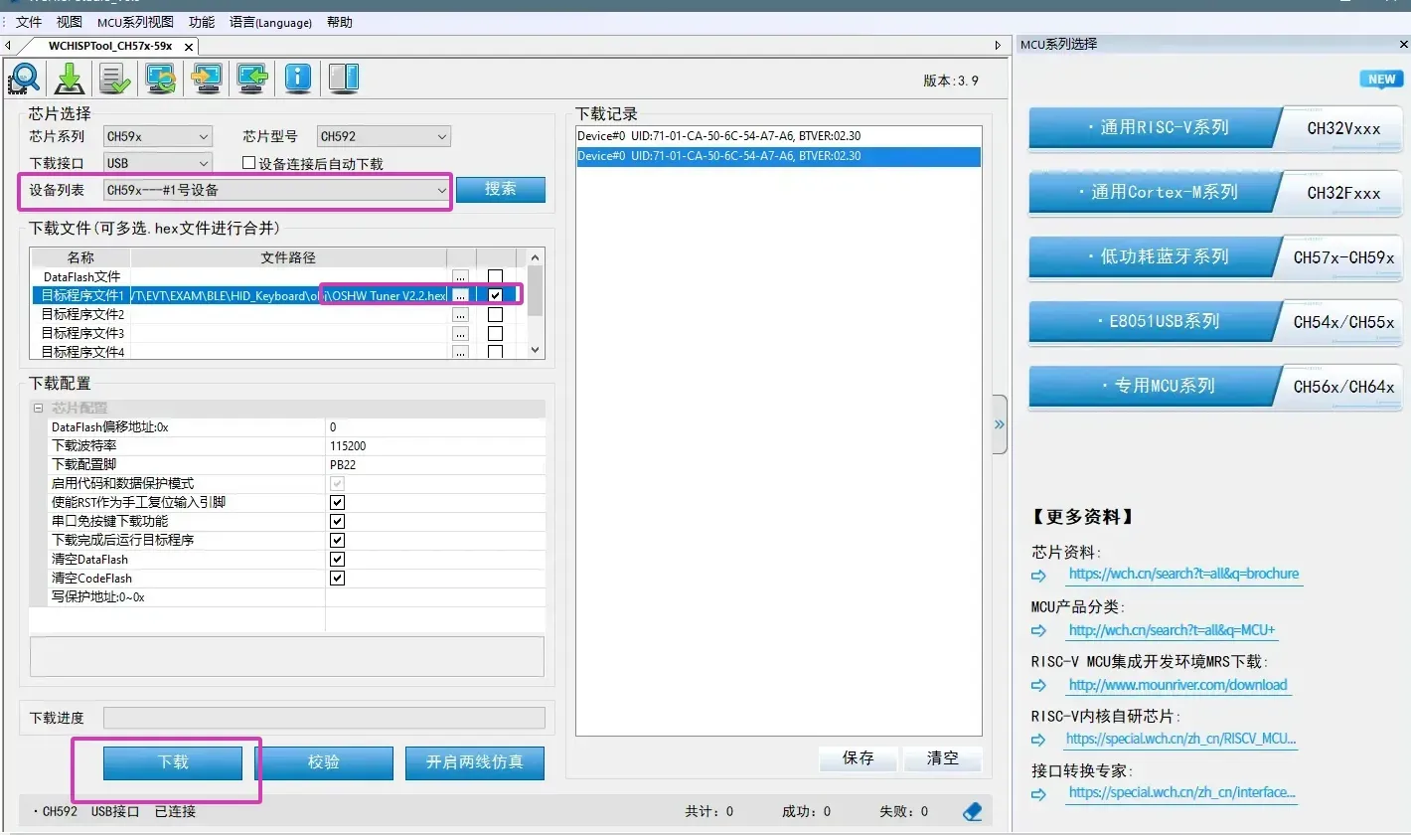Click the 搜索 button

pos(501,190)
